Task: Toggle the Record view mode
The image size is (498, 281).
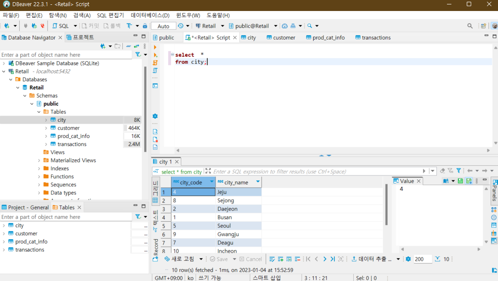Action: click(156, 250)
